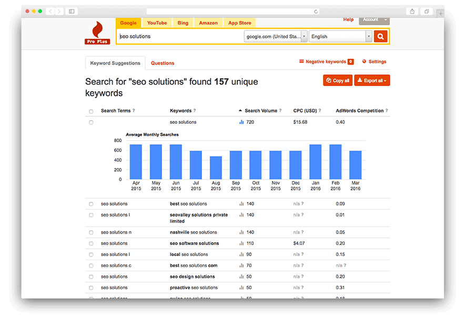Click the bar chart icon beside 720

[x=241, y=122]
